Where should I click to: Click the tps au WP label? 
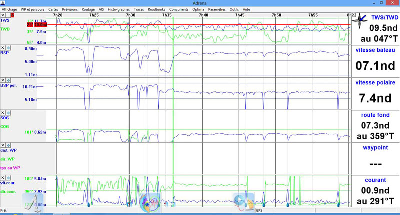coord(10,168)
